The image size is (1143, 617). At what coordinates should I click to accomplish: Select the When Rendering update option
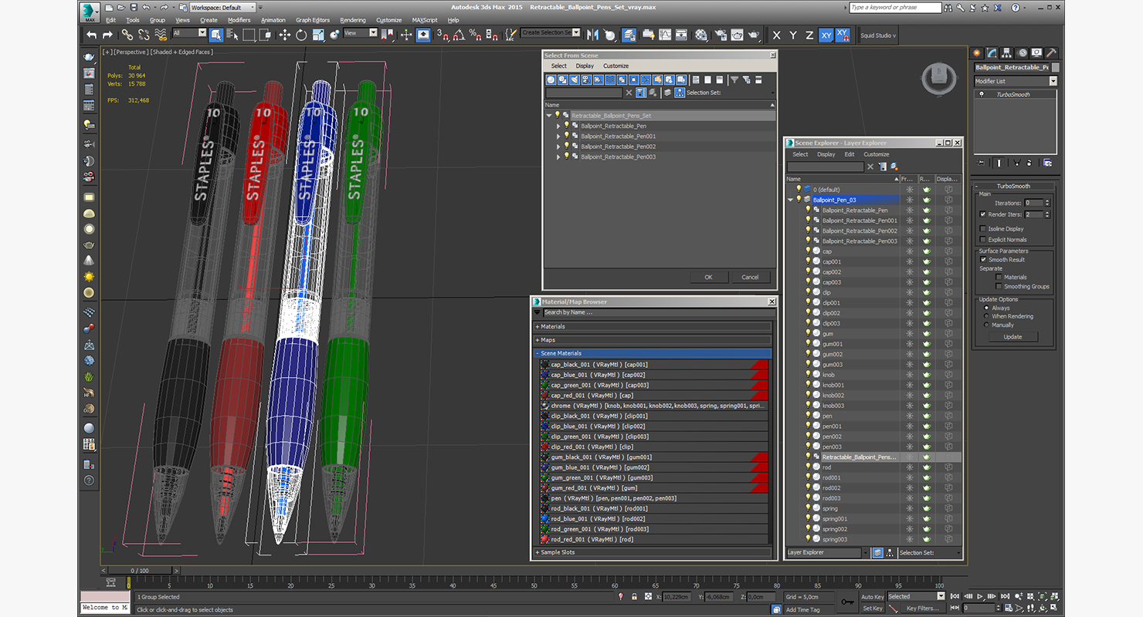986,316
